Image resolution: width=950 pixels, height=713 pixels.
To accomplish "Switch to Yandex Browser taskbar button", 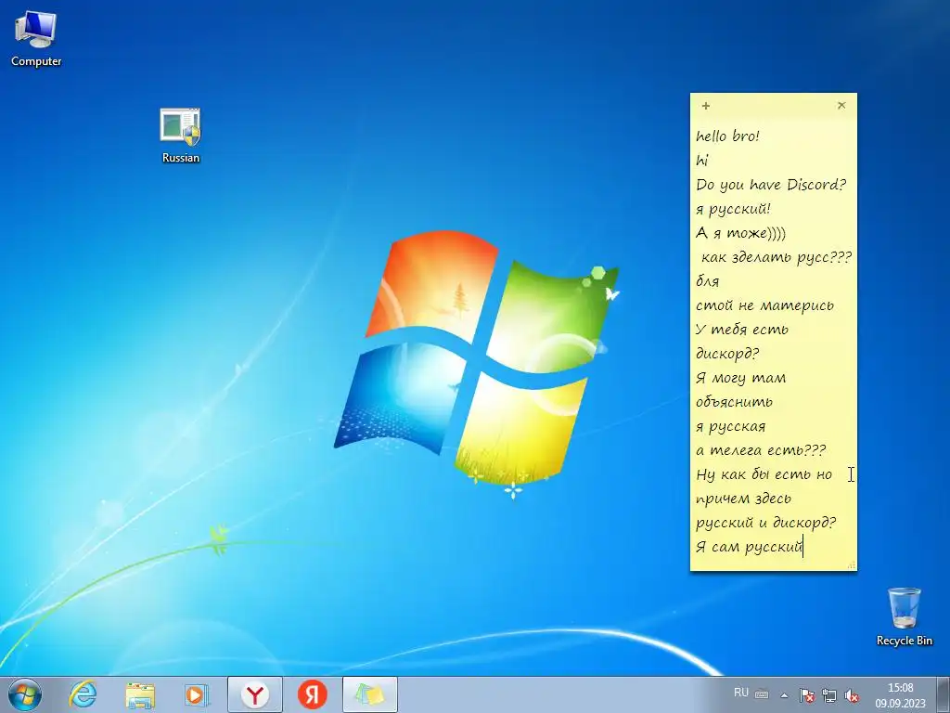I will tap(255, 694).
